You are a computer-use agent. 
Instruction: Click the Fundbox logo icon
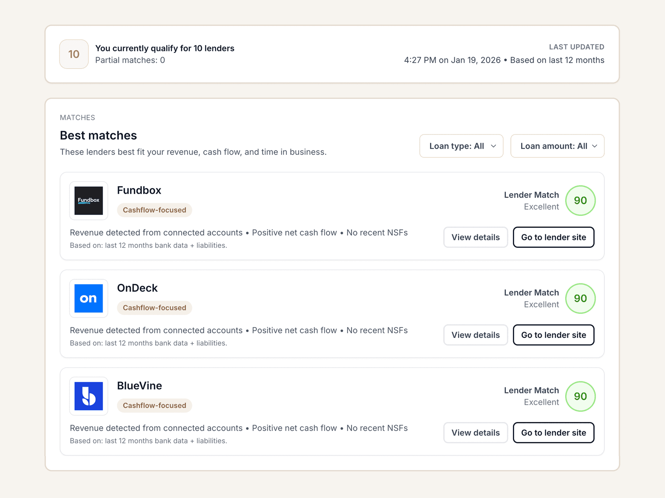tap(89, 200)
